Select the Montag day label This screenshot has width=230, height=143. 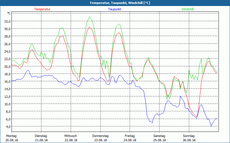pyautogui.click(x=11, y=136)
